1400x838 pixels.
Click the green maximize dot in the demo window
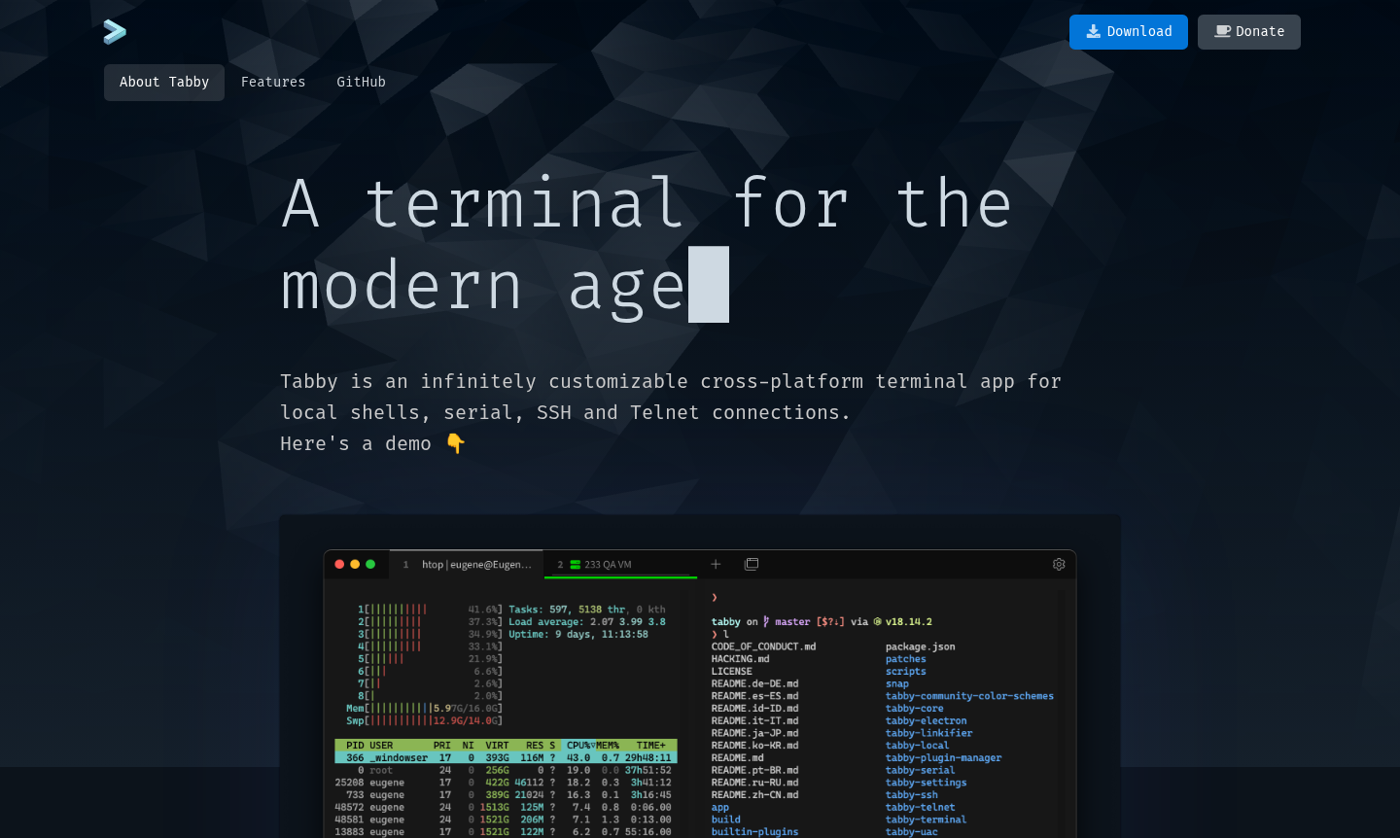click(370, 564)
